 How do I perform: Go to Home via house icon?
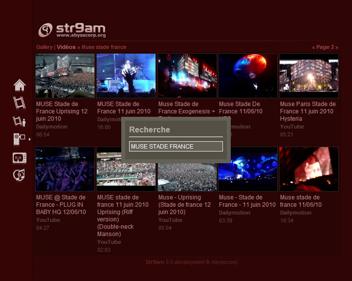pyautogui.click(x=20, y=85)
